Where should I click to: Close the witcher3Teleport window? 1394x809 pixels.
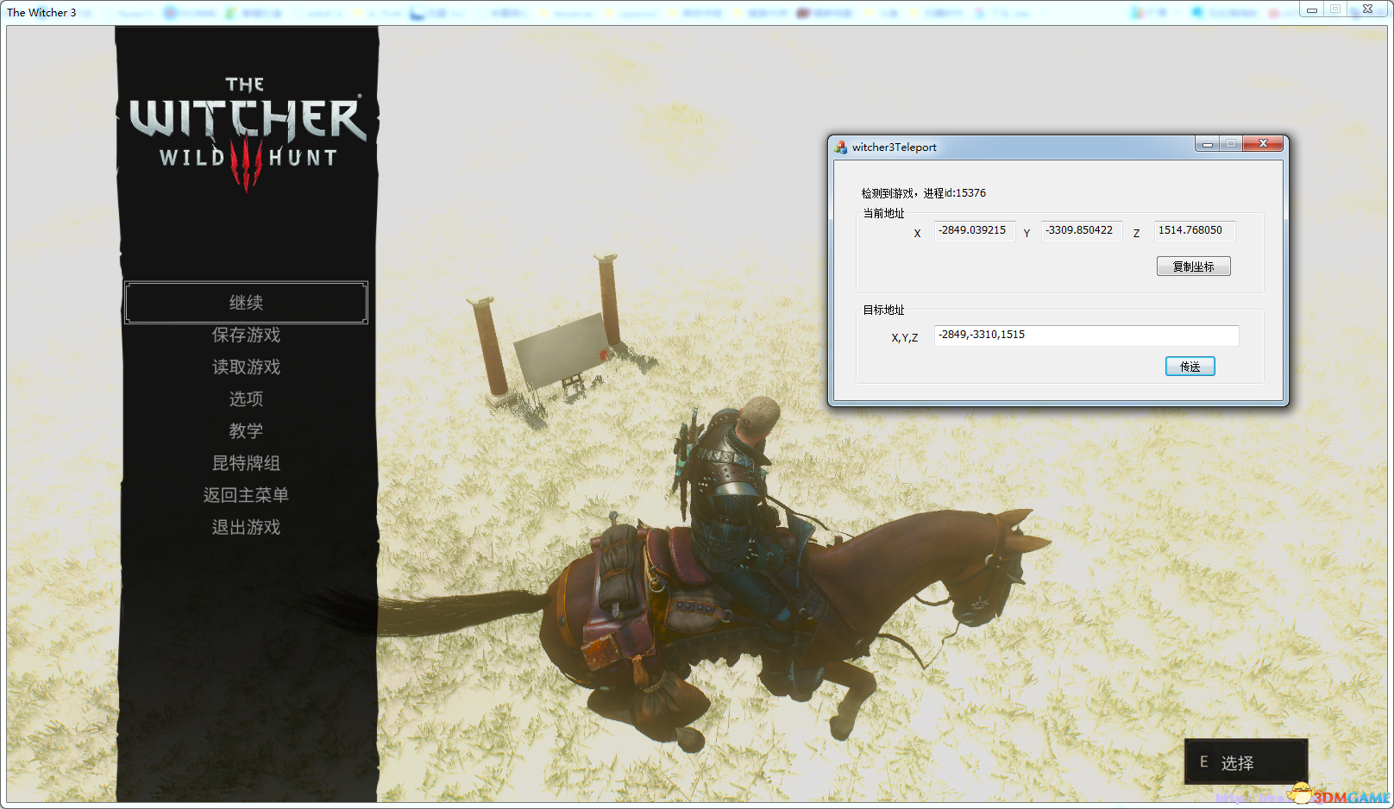[1263, 144]
